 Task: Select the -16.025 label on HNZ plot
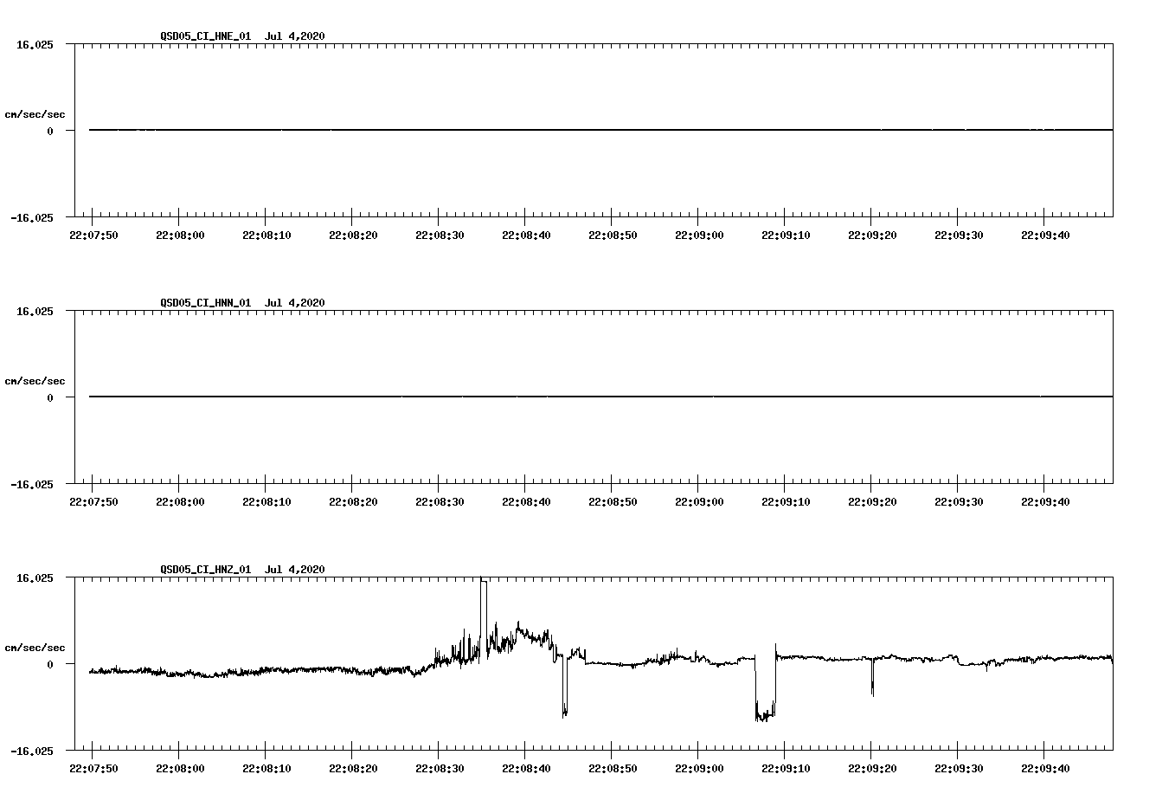[32, 752]
